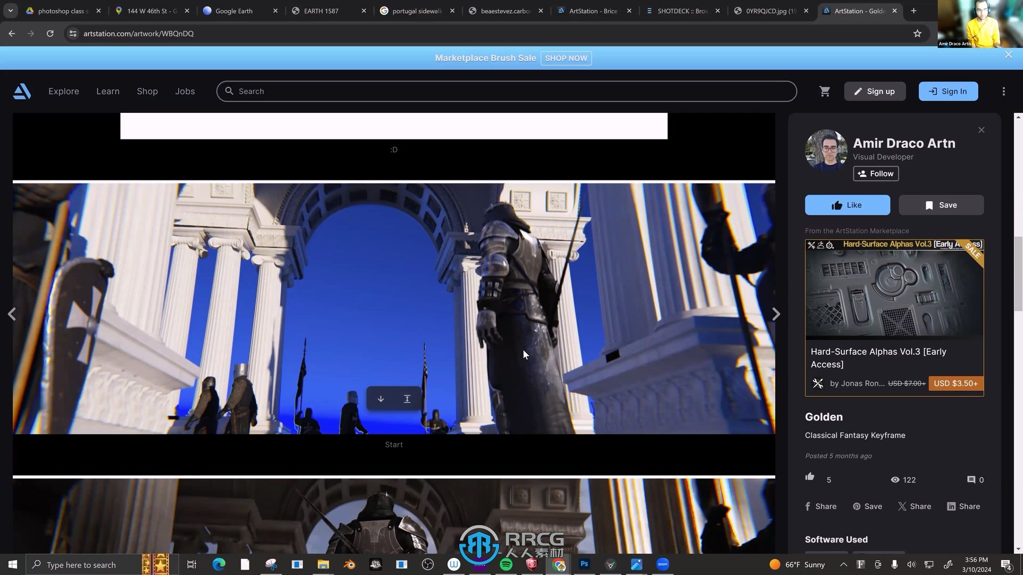
Task: Click the thumbs-up likes count icon
Action: (810, 477)
